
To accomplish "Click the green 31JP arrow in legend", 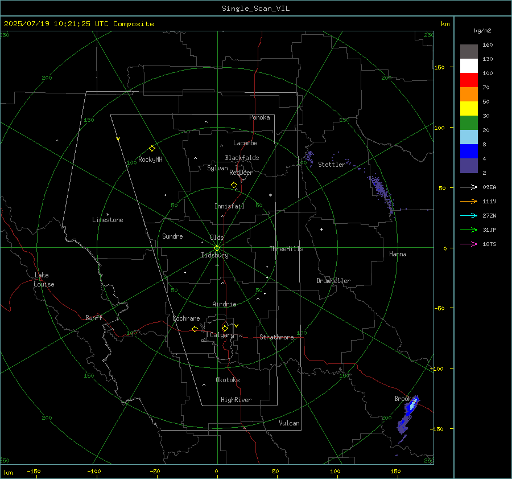I will point(469,230).
